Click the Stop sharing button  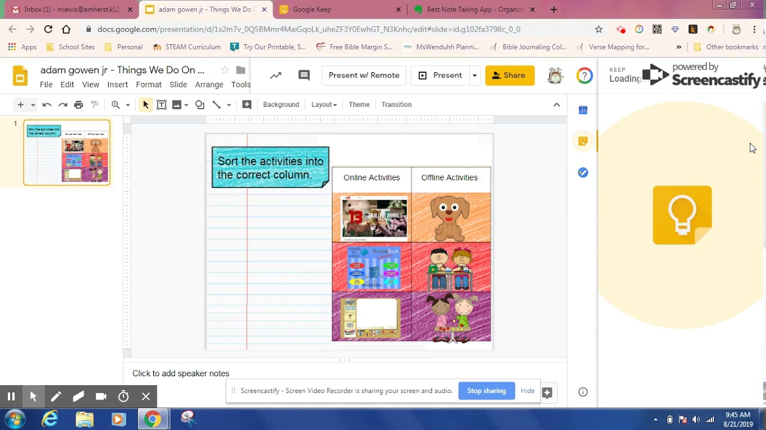click(x=487, y=391)
